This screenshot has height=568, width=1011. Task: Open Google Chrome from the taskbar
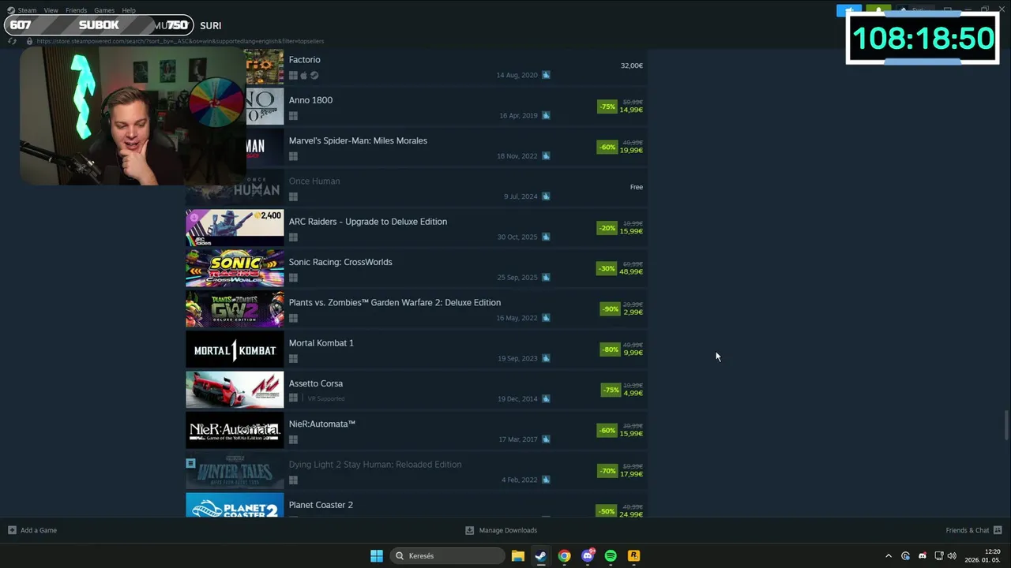pyautogui.click(x=564, y=555)
